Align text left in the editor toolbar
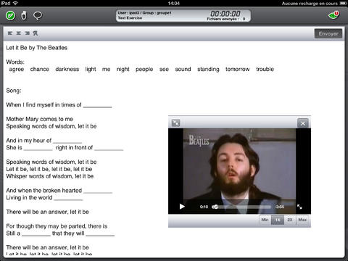 pyautogui.click(x=10, y=33)
